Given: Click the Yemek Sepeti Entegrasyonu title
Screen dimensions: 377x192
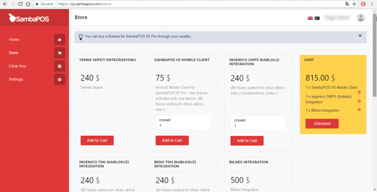Looking at the screenshot, I should 108,60.
